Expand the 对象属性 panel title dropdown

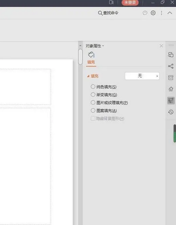click(x=95, y=46)
